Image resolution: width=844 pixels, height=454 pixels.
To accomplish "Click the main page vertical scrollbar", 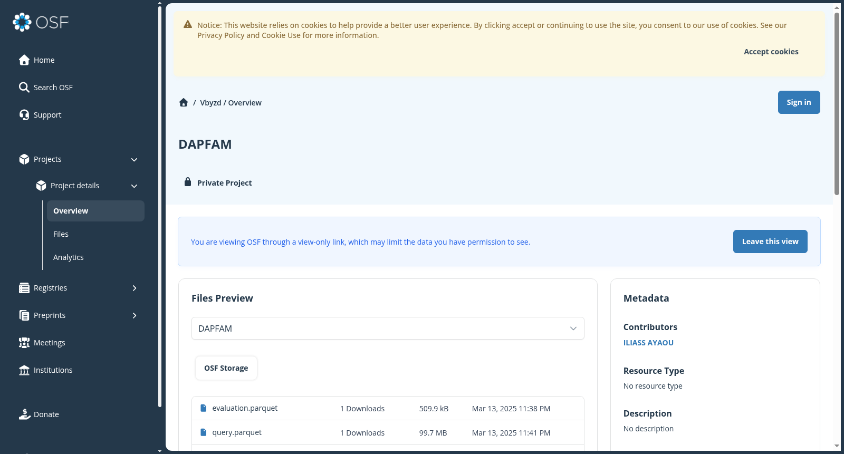I will pos(837,103).
